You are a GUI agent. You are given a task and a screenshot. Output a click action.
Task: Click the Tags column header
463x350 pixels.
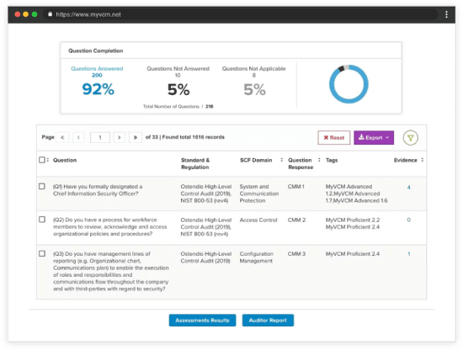pos(332,160)
